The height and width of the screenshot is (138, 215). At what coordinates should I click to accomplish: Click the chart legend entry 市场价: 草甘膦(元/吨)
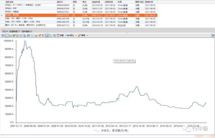pyautogui.click(x=111, y=131)
